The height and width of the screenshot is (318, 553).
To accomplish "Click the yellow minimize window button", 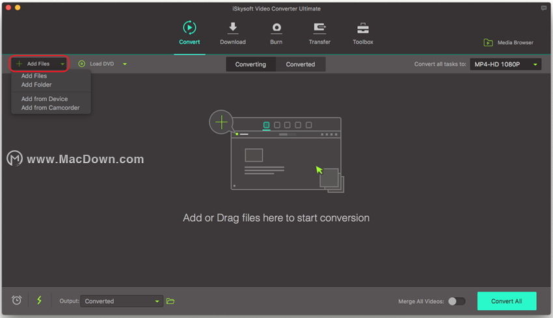I will [18, 7].
